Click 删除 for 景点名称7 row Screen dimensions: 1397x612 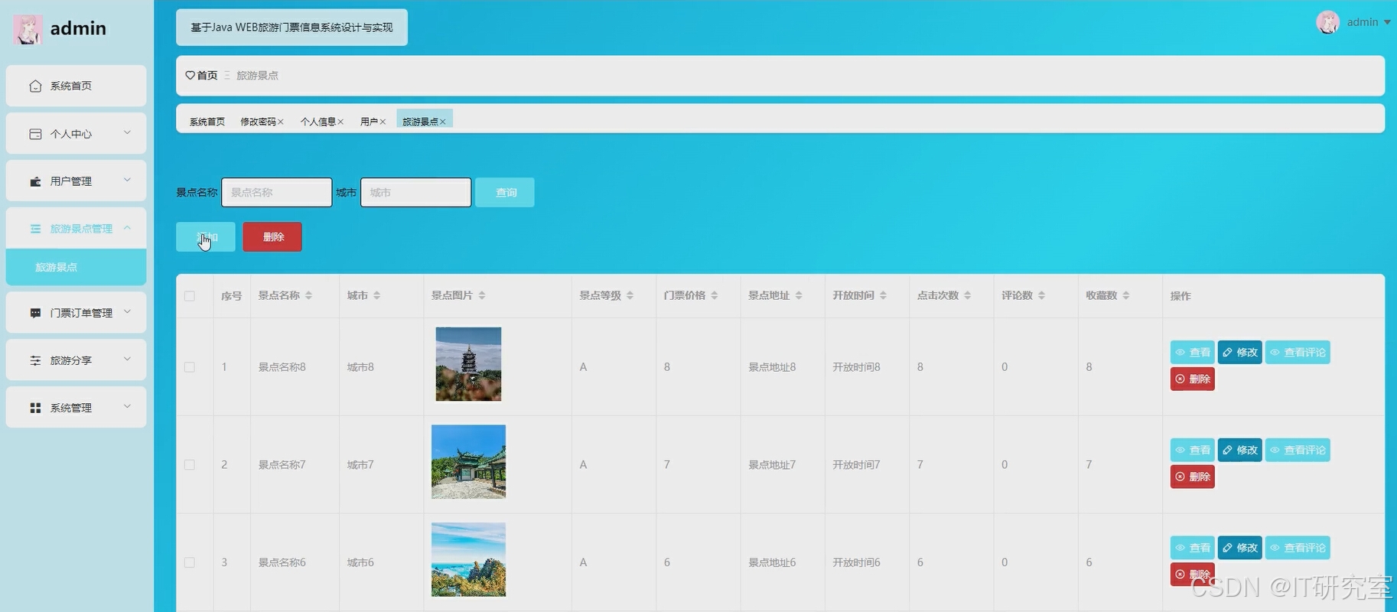[x=1193, y=477]
